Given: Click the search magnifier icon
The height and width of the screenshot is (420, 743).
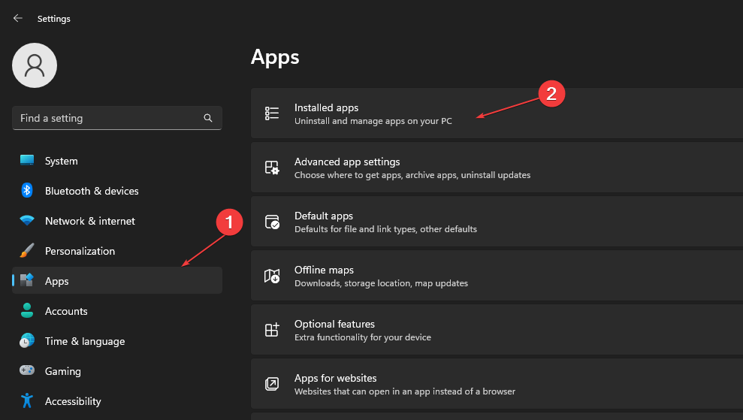Looking at the screenshot, I should pyautogui.click(x=208, y=118).
